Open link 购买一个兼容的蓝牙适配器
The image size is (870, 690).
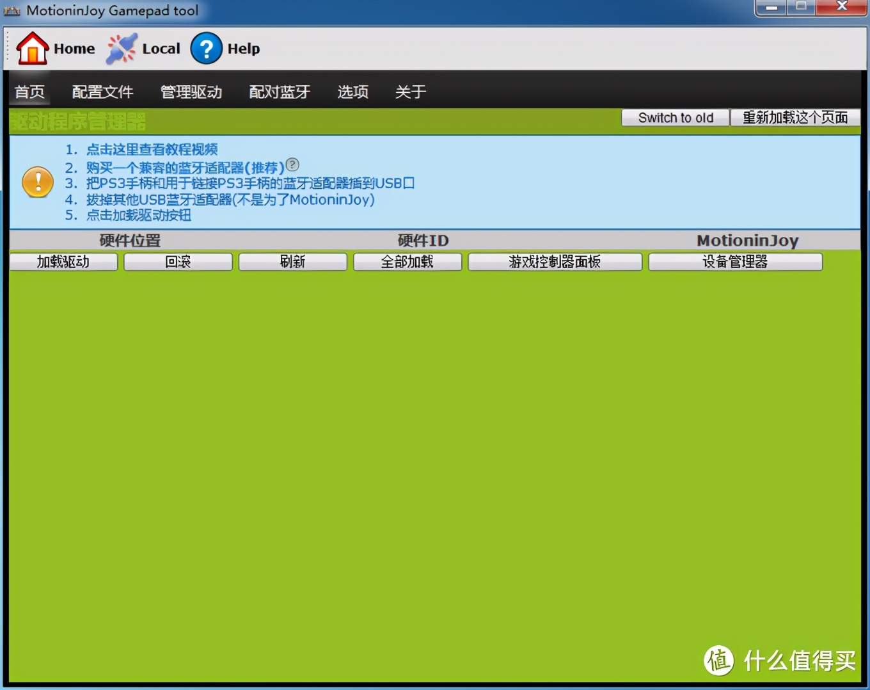click(x=186, y=168)
